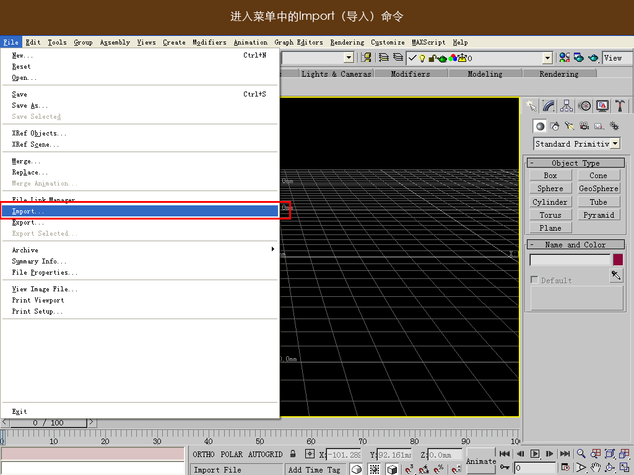Image resolution: width=634 pixels, height=475 pixels.
Task: Click the Quick Render teapot icon
Action: [593, 58]
